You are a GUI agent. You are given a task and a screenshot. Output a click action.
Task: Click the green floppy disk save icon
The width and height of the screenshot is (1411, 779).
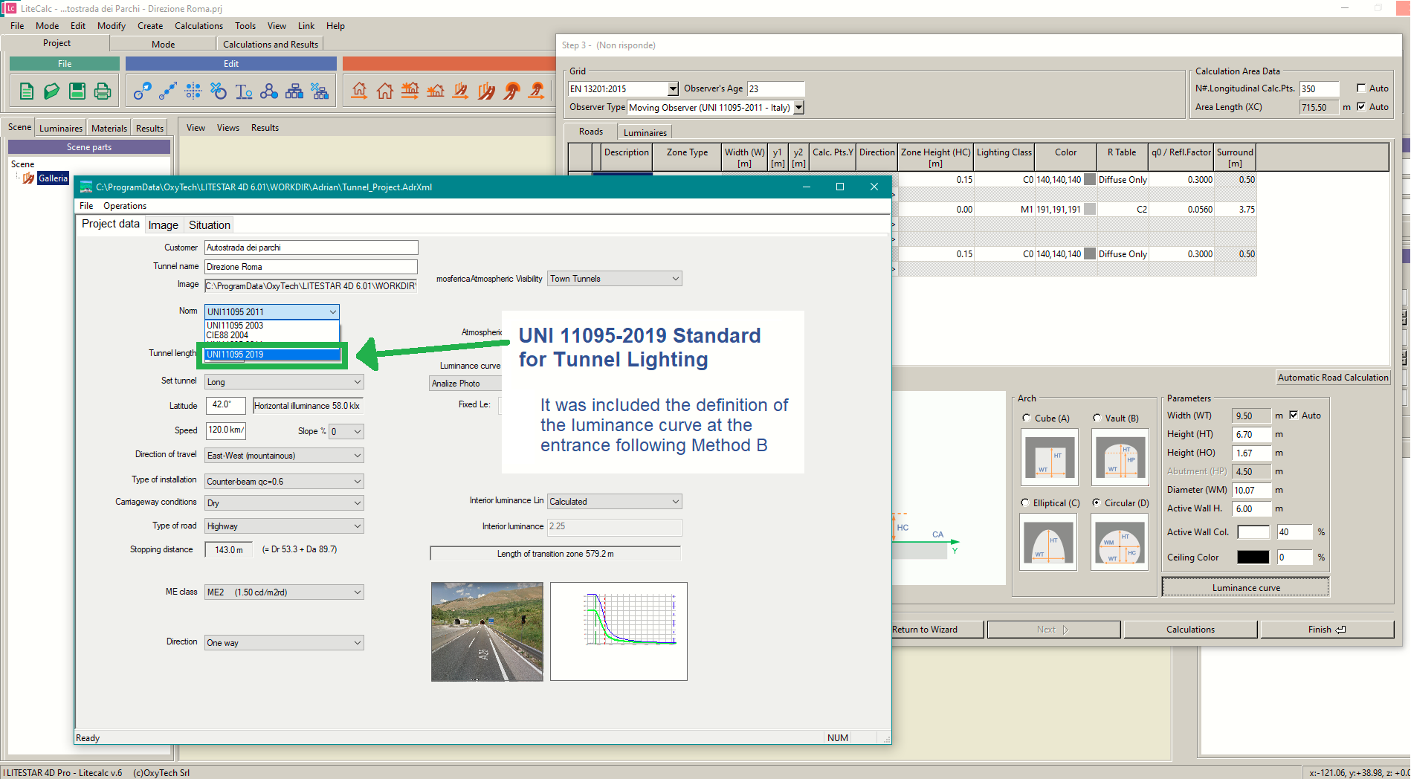(x=77, y=91)
